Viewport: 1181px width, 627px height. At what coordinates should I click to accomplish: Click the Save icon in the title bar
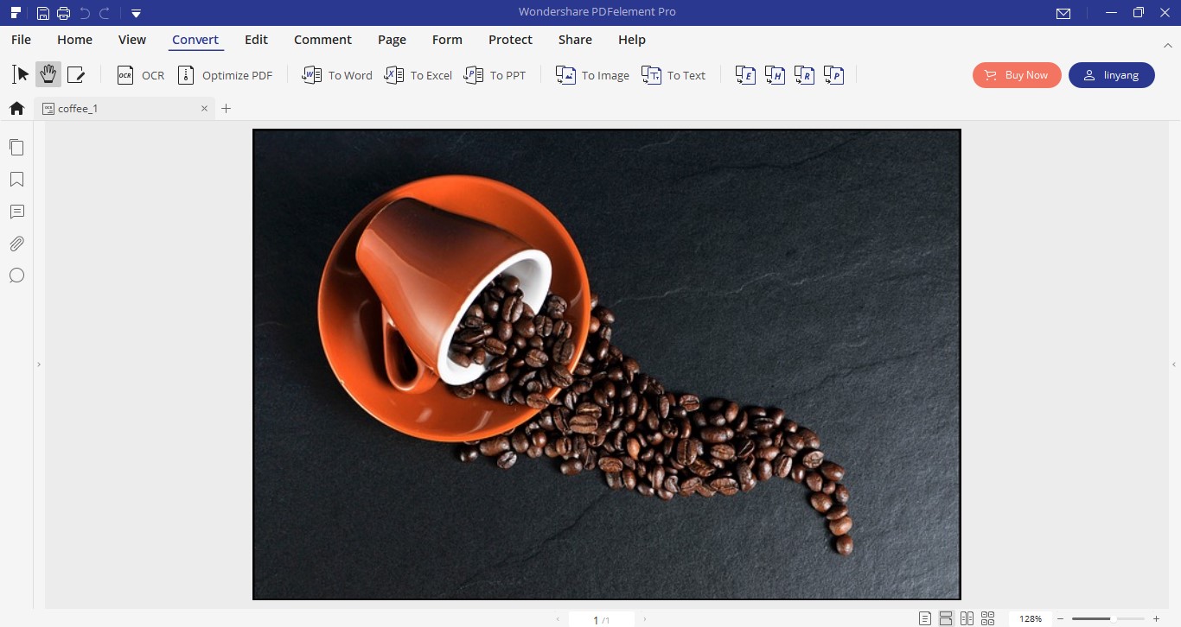point(42,13)
